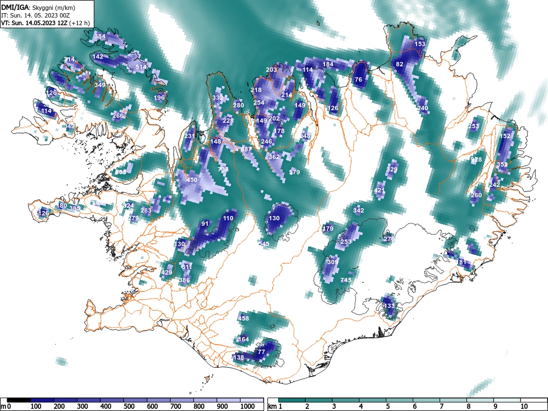
Task: Click the '1000' label on the meter legend
Action: (247, 407)
